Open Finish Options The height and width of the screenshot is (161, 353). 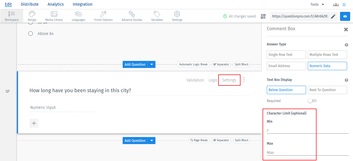click(103, 16)
